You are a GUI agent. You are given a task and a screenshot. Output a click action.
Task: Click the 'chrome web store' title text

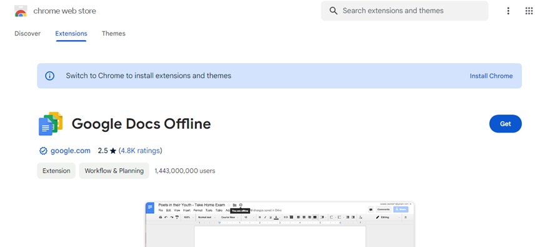[64, 11]
